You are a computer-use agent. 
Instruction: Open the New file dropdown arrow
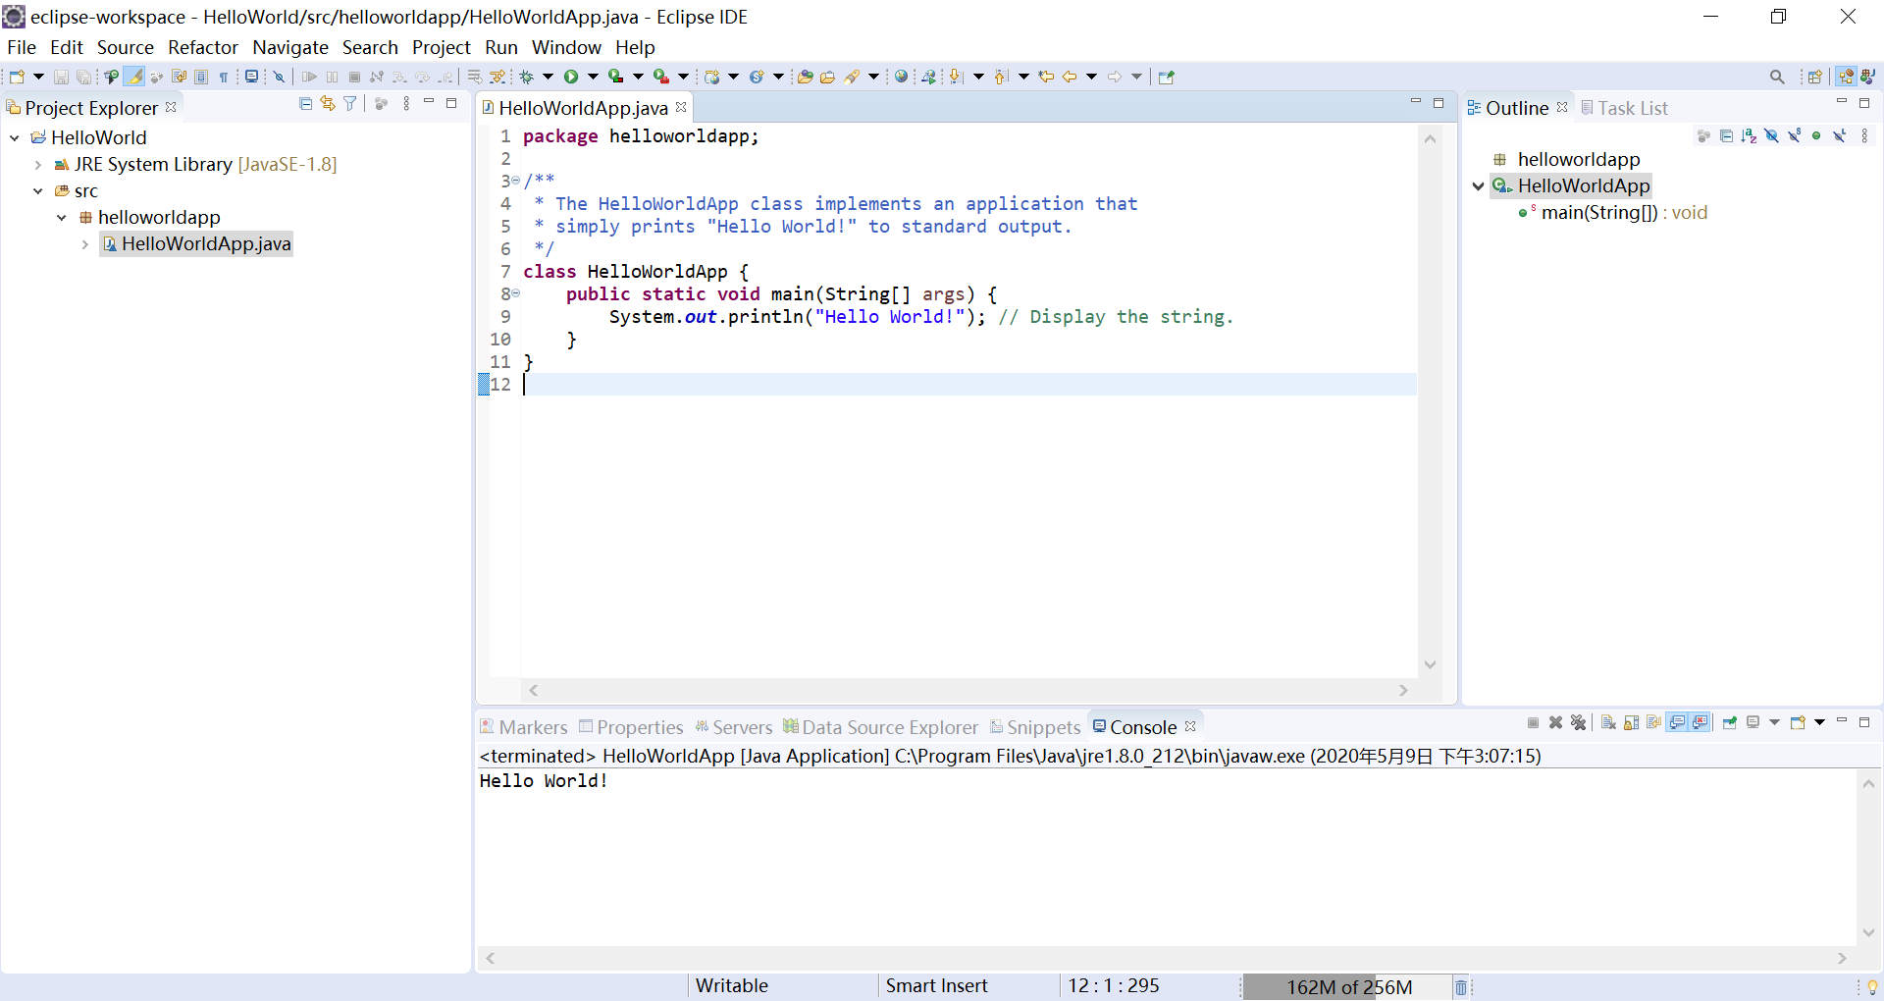click(x=38, y=77)
